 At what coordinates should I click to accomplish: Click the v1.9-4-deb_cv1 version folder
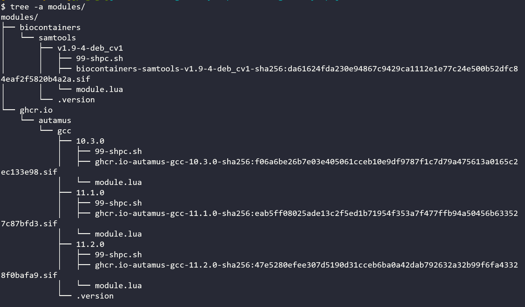pos(90,48)
